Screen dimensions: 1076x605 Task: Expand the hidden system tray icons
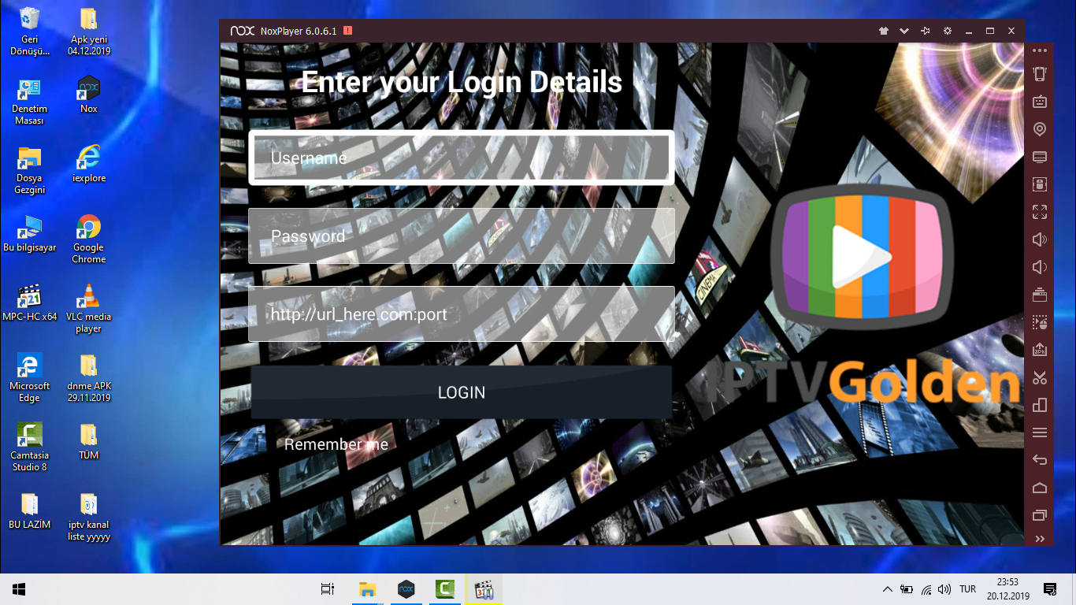(888, 589)
